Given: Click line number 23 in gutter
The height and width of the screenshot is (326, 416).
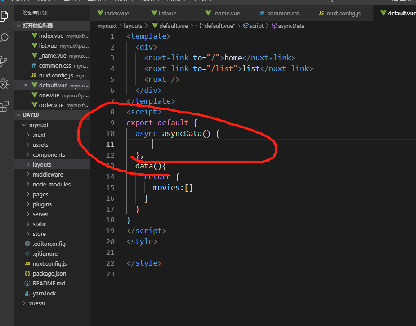Looking at the screenshot, I should [x=110, y=274].
